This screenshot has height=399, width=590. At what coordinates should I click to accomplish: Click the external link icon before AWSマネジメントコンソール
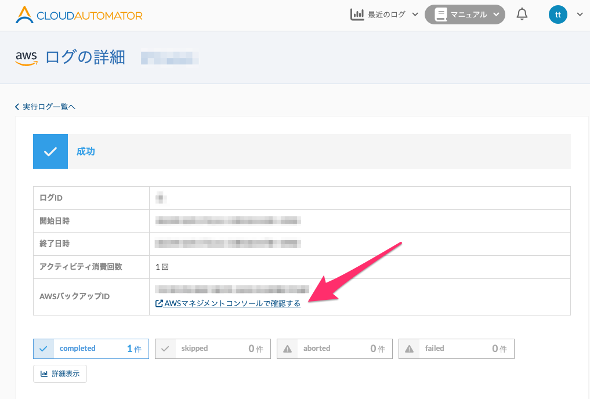pyautogui.click(x=159, y=303)
